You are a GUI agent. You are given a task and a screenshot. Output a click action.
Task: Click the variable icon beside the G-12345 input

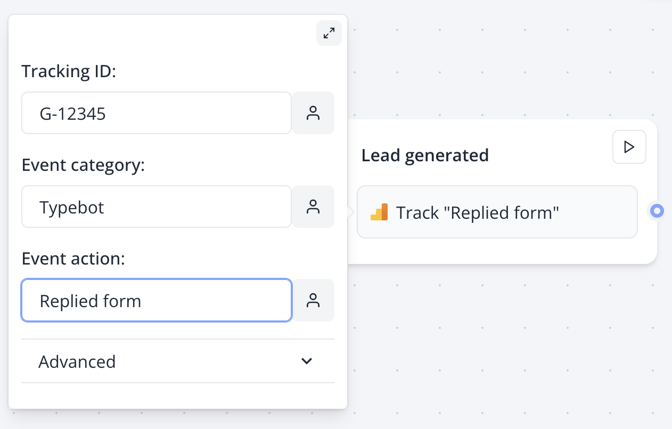click(313, 113)
